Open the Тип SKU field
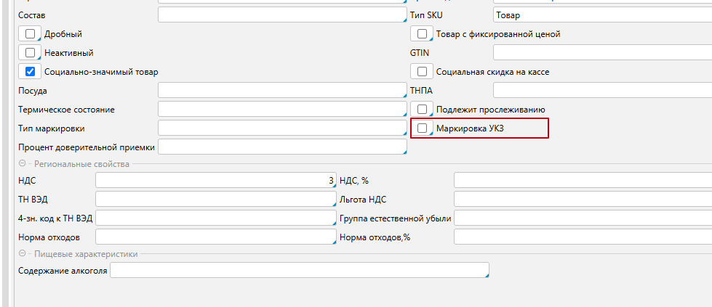 tap(601, 15)
